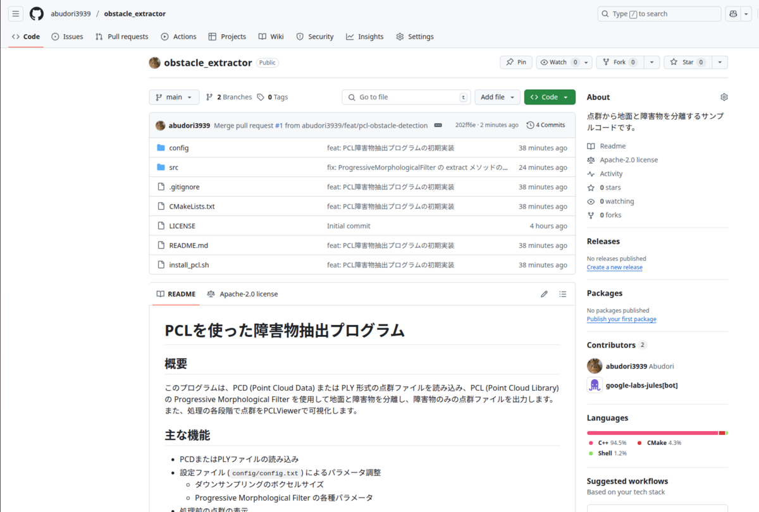
Task: Pin this repository with Pin button
Action: (516, 63)
